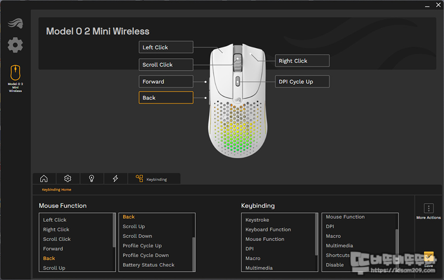Choose Profile Cycle Up option
Image resolution: width=444 pixels, height=280 pixels.
click(x=142, y=245)
